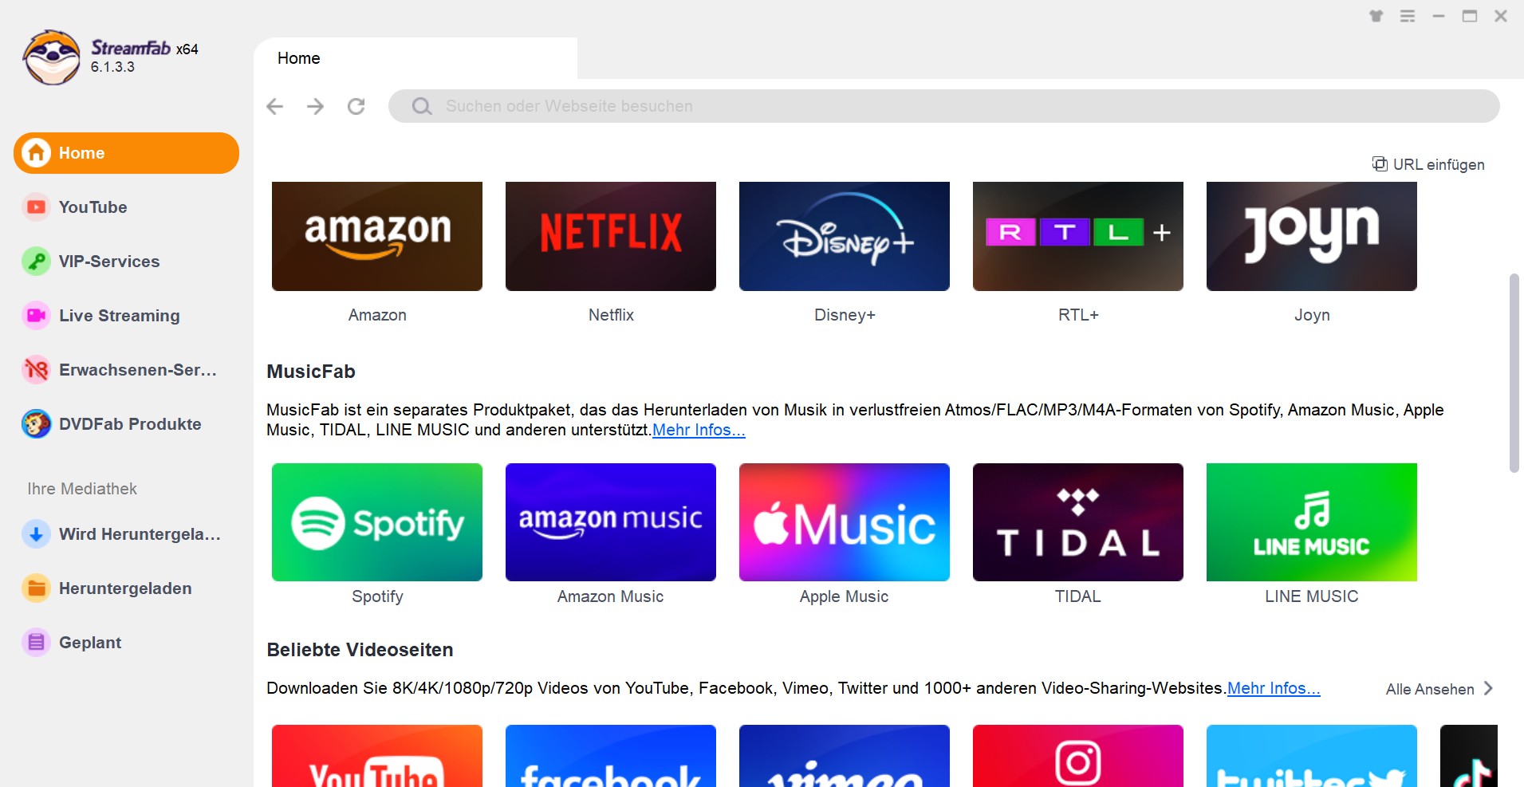This screenshot has height=787, width=1524.
Task: Open VIP-Services in the sidebar
Action: (126, 262)
